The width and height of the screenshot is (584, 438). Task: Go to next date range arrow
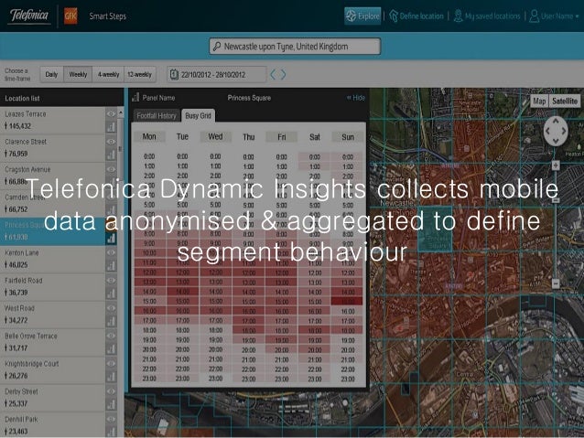(x=284, y=74)
